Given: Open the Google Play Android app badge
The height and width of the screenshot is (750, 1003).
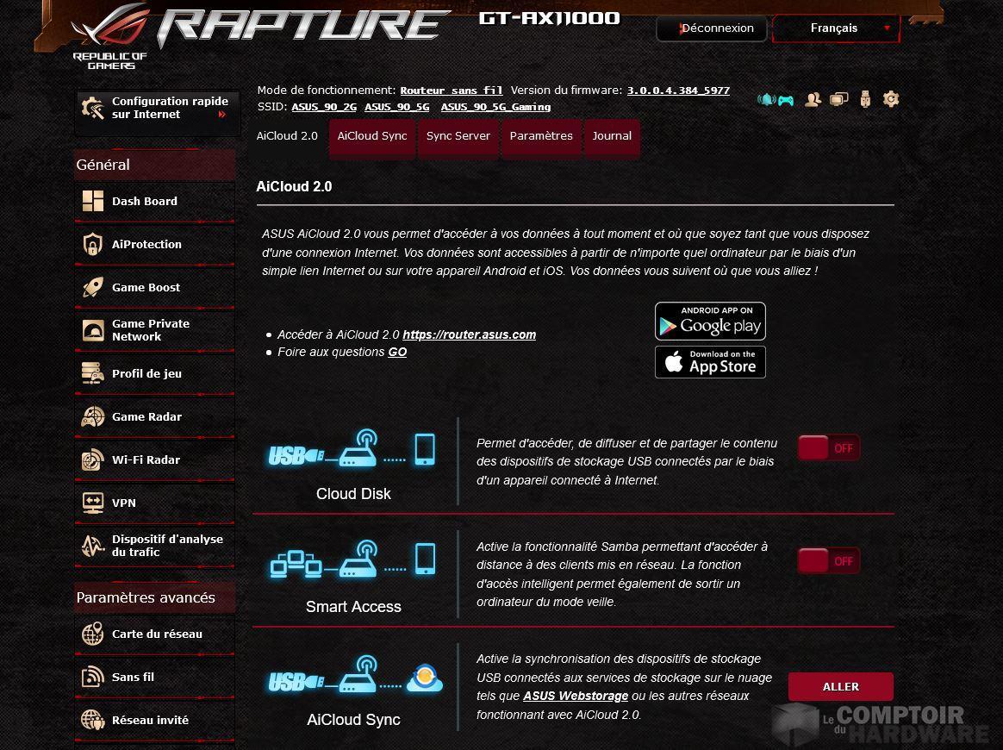Looking at the screenshot, I should pyautogui.click(x=710, y=322).
